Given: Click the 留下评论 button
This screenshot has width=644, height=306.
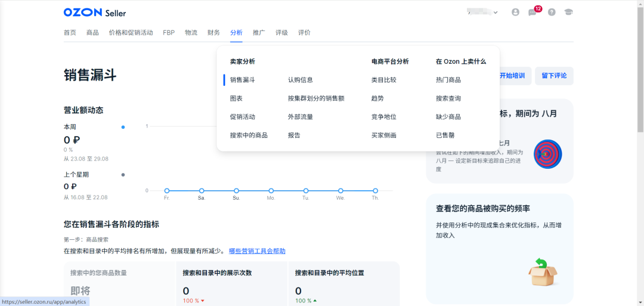Looking at the screenshot, I should click(x=554, y=76).
